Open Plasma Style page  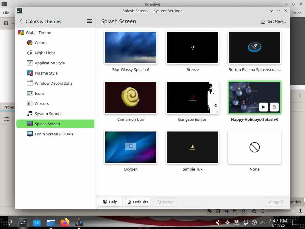[x=55, y=73]
